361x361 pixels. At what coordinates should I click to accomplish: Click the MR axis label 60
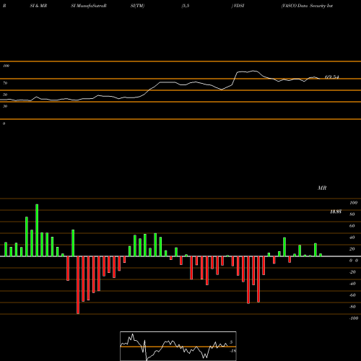point(352,226)
